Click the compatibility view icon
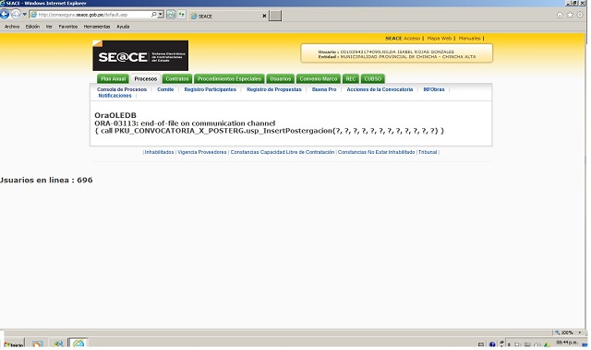The height and width of the screenshot is (350, 591). [x=171, y=15]
